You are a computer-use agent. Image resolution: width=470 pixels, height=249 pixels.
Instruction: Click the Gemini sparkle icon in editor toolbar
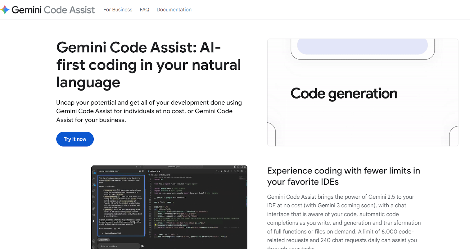(221, 171)
